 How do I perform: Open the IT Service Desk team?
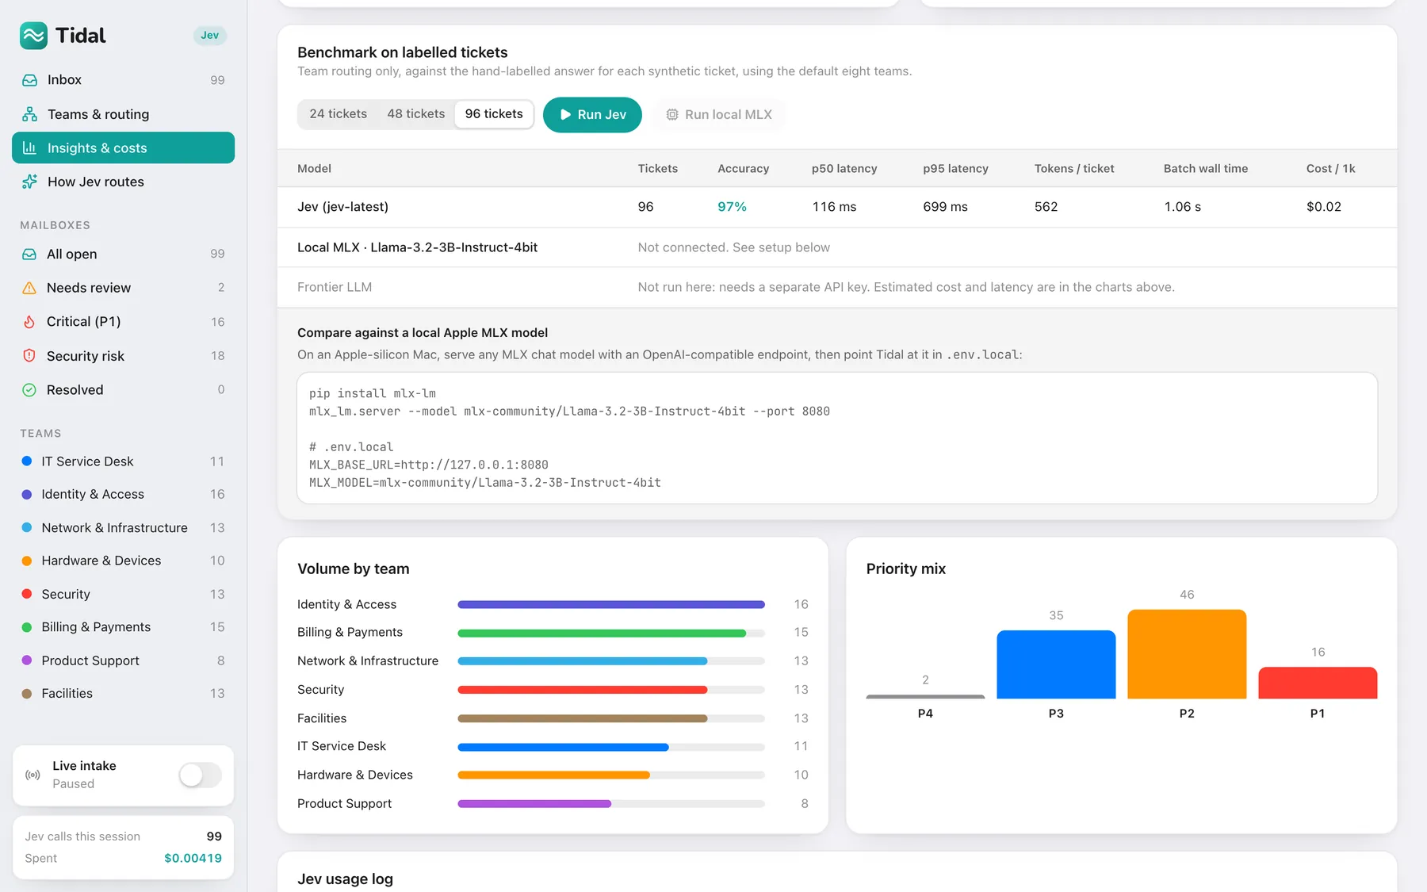[x=123, y=461]
